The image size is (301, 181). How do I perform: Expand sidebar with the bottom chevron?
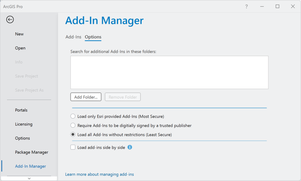pos(29,179)
